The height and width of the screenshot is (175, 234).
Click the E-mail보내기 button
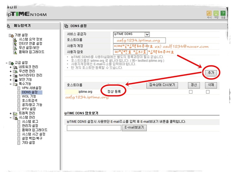pos(134,128)
